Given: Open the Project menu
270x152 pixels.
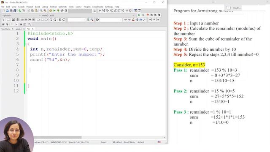Looking at the screenshot, I should click(x=30, y=7).
